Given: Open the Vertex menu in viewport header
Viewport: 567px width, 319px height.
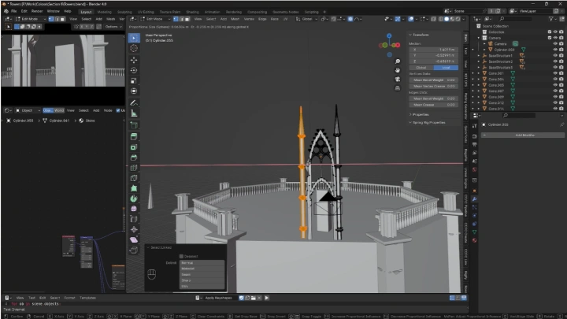Looking at the screenshot, I should [249, 19].
